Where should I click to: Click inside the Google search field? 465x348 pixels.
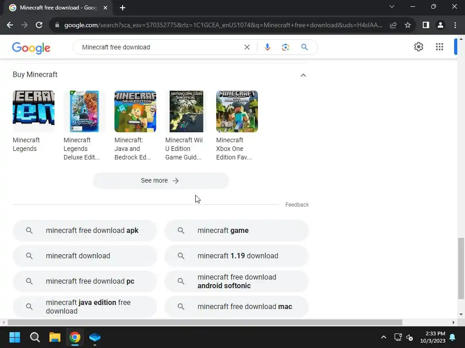point(160,47)
